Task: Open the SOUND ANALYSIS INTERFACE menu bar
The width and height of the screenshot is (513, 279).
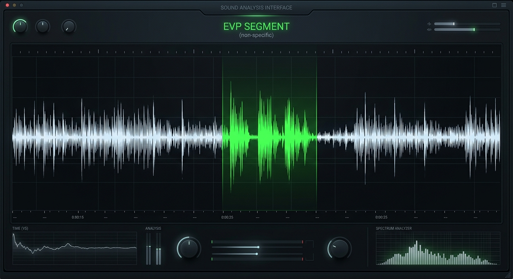Action: [256, 7]
